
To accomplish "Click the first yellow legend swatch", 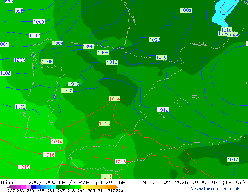I will (x=83, y=187).
